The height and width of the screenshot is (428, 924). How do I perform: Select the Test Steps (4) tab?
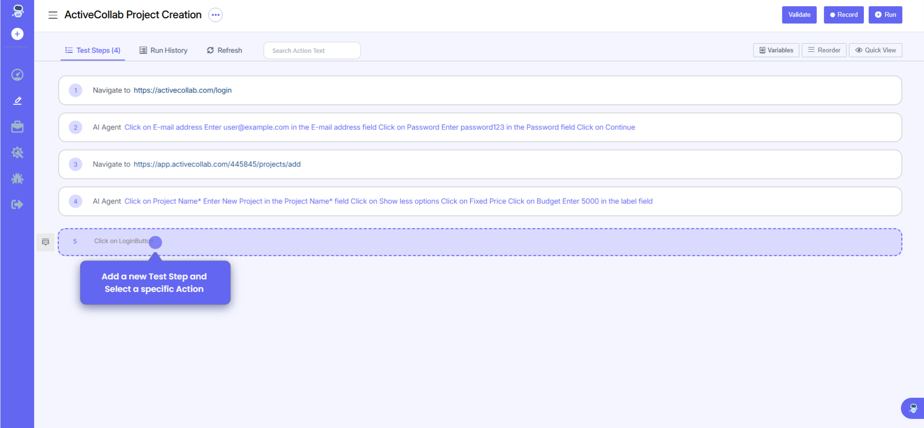93,50
